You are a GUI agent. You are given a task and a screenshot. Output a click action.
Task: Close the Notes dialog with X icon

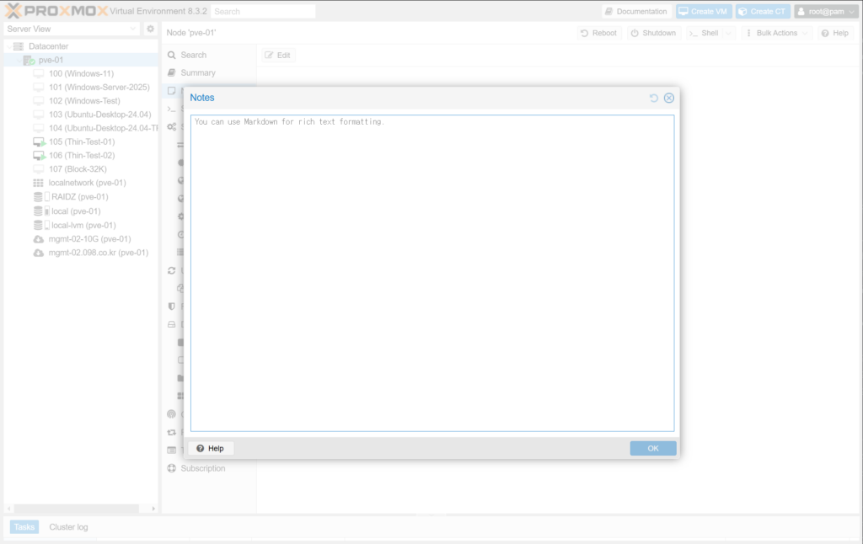tap(669, 98)
